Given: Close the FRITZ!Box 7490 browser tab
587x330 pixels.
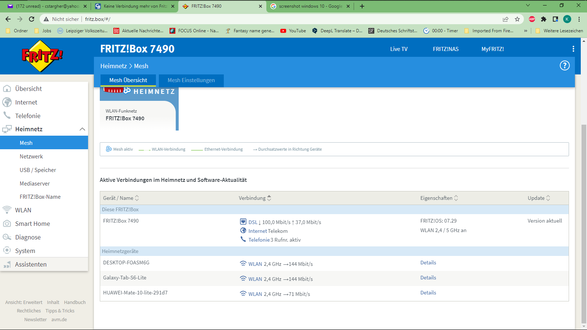Looking at the screenshot, I should 260,6.
